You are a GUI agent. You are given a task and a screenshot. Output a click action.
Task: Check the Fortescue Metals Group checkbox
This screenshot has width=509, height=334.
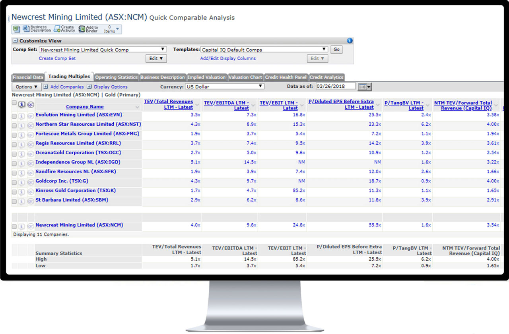coord(14,135)
